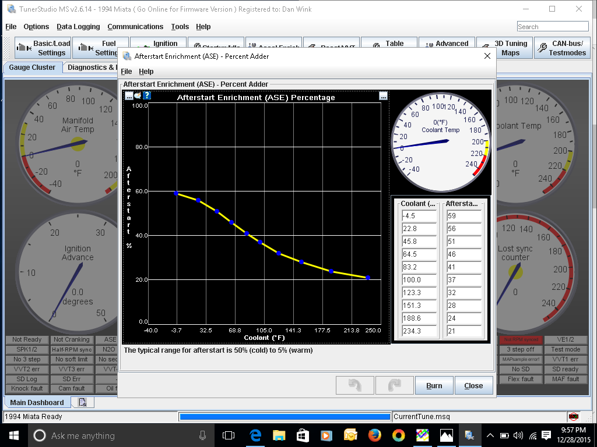Image resolution: width=597 pixels, height=447 pixels.
Task: Click the undo arrow button
Action: click(355, 385)
